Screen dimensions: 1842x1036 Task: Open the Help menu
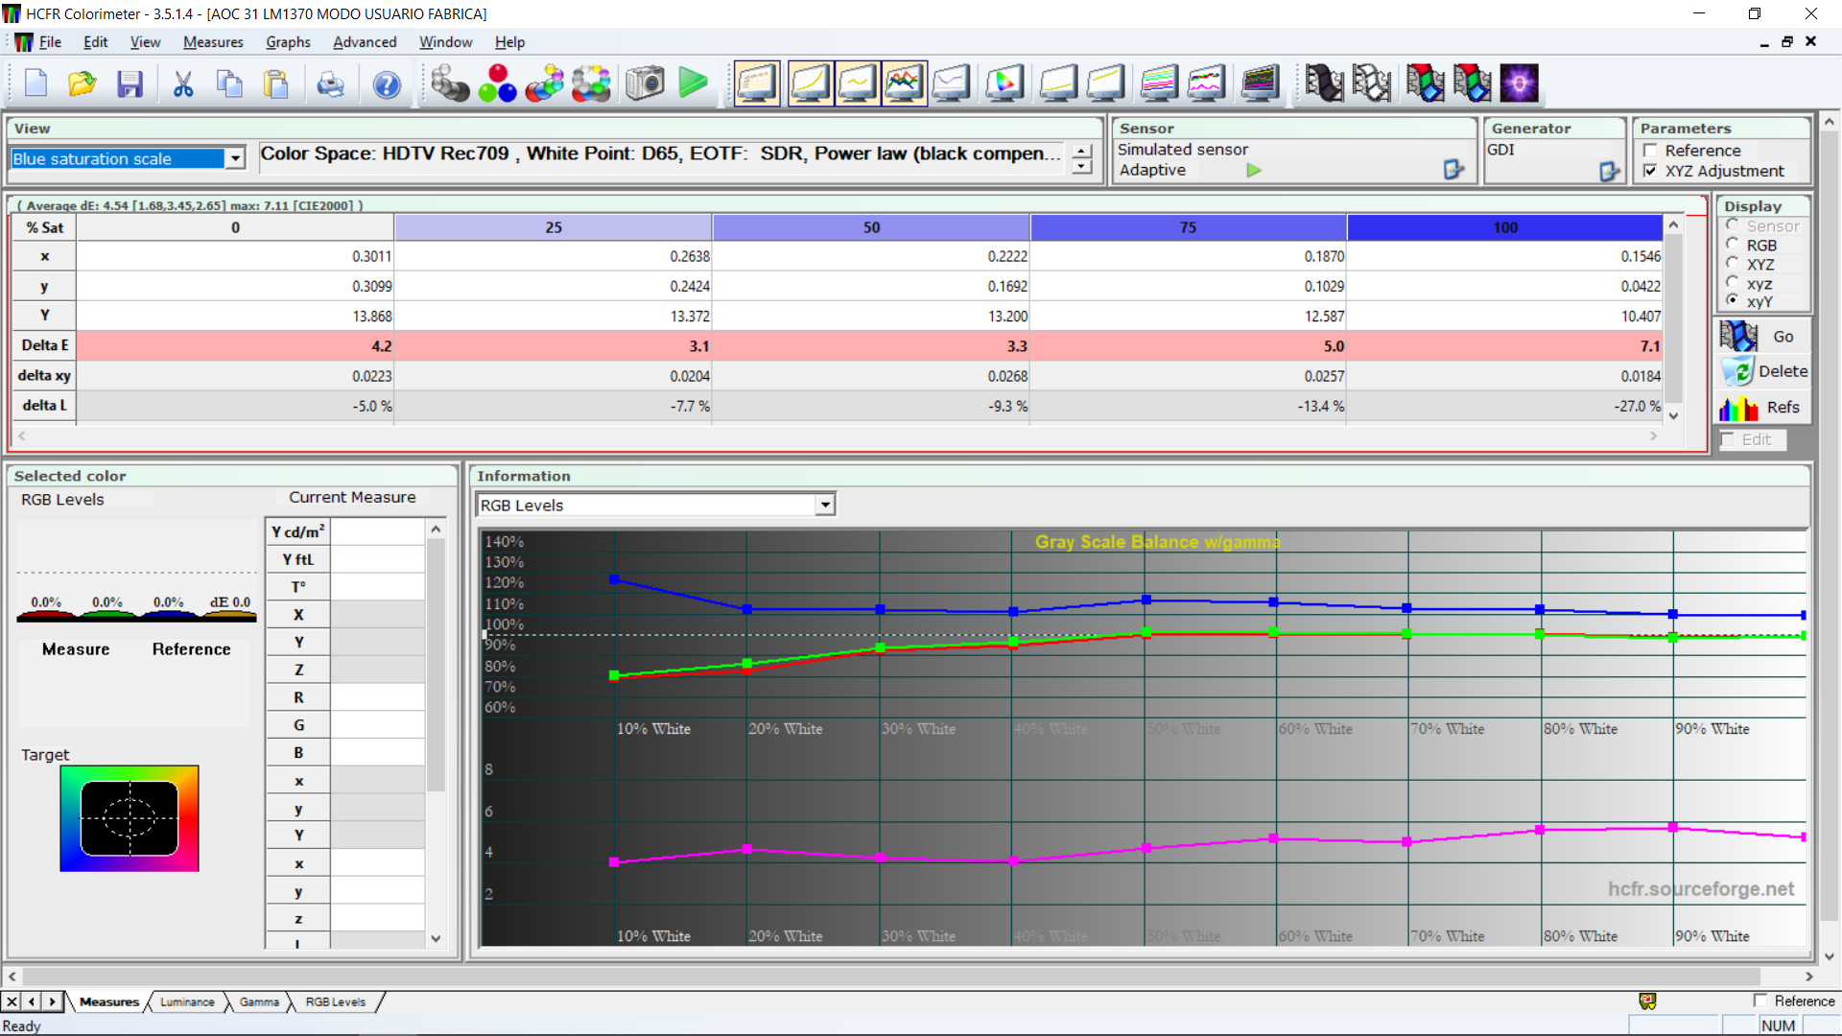click(x=509, y=42)
